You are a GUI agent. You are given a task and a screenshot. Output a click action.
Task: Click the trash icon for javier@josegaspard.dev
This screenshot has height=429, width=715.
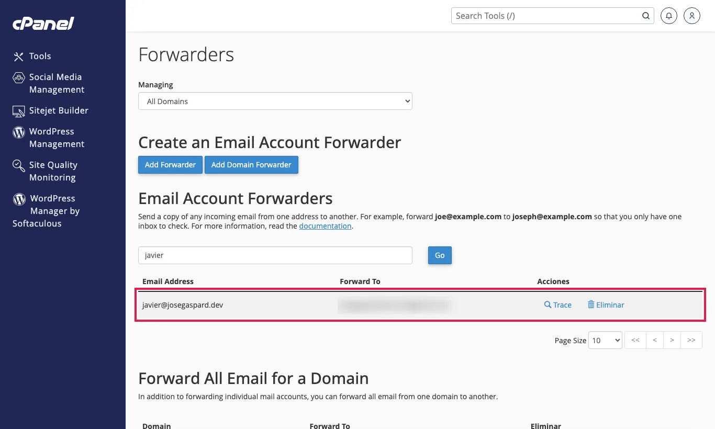pos(591,304)
